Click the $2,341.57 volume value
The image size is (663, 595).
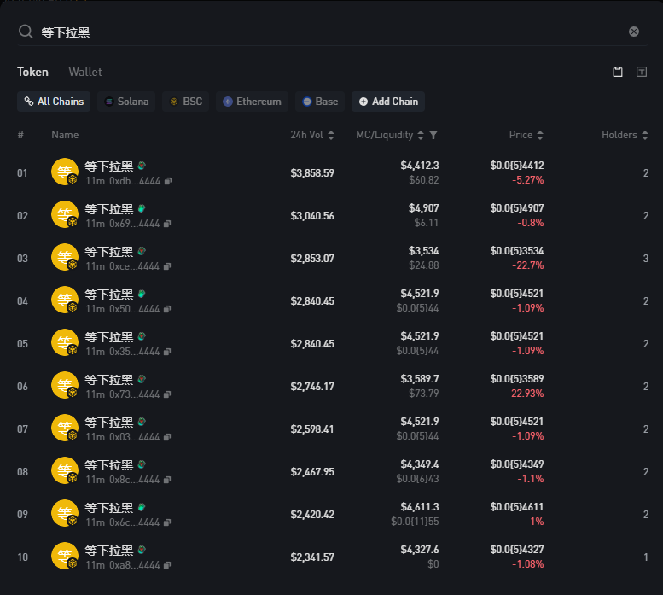[x=312, y=557]
